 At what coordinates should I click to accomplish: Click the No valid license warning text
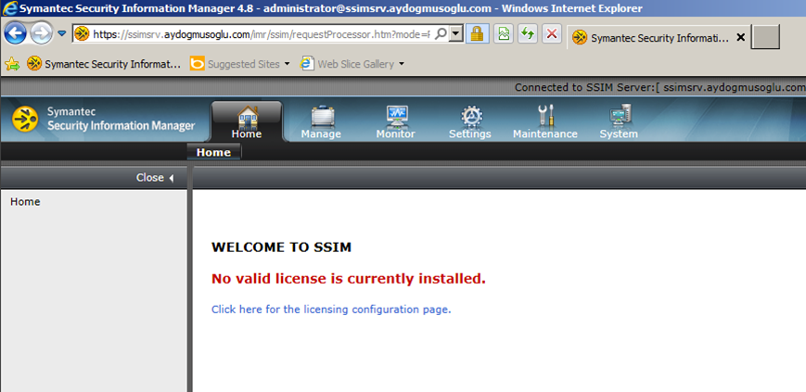(x=349, y=279)
